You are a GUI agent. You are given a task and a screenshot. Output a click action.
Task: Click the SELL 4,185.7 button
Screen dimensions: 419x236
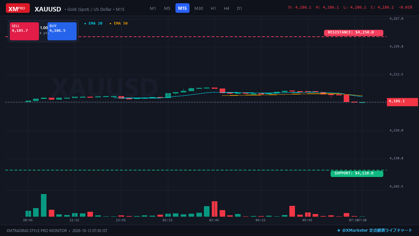click(24, 31)
